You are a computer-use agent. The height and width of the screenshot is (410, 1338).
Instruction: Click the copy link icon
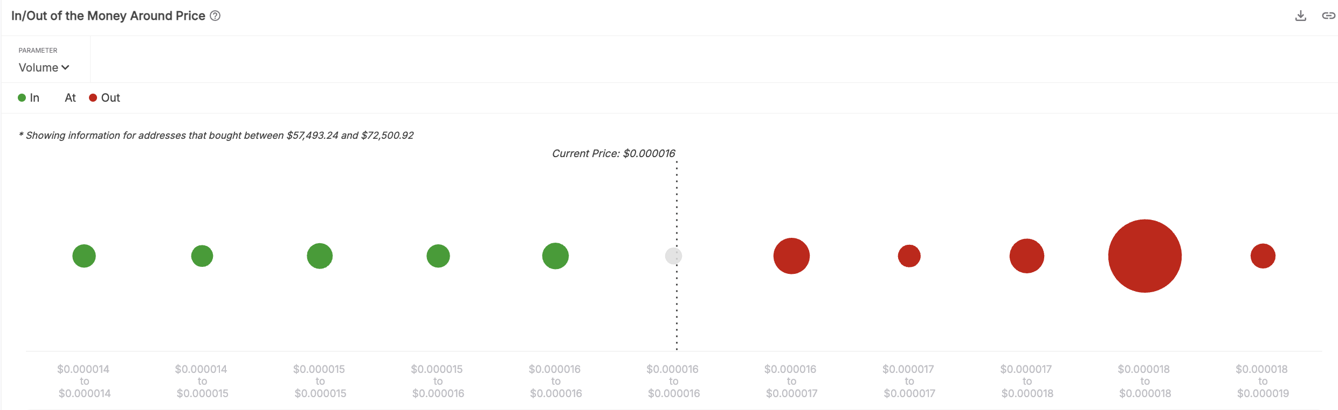click(1328, 16)
